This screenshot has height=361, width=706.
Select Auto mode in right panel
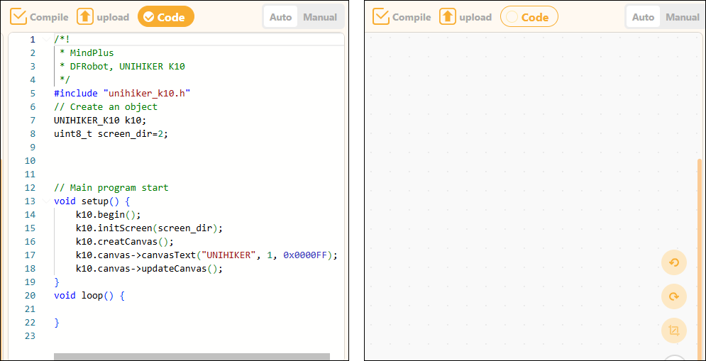pos(644,17)
